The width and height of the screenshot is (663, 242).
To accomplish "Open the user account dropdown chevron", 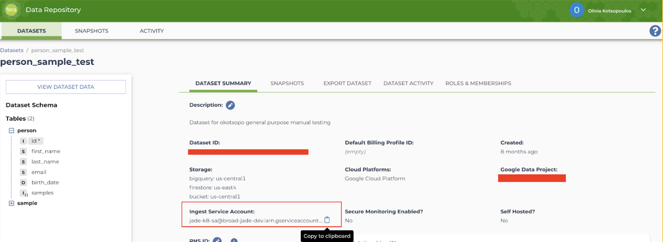I will (643, 10).
